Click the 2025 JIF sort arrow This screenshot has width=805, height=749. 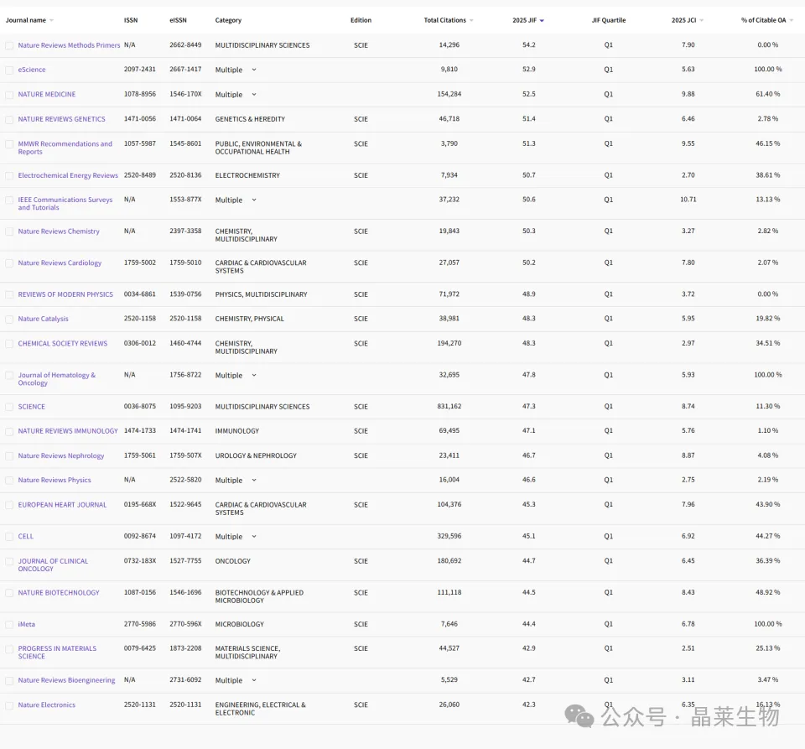tap(542, 20)
